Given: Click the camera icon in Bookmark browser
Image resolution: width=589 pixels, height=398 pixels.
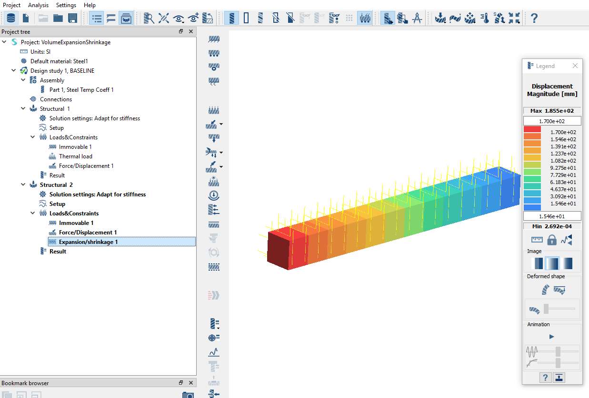Looking at the screenshot, I should [188, 395].
